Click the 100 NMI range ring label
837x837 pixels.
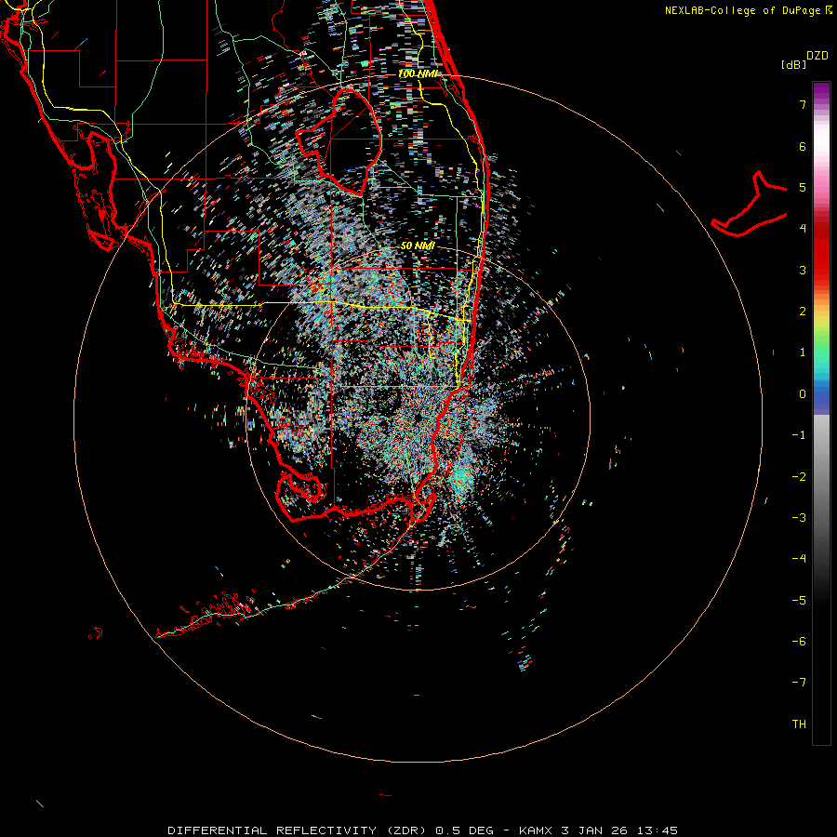pyautogui.click(x=418, y=73)
